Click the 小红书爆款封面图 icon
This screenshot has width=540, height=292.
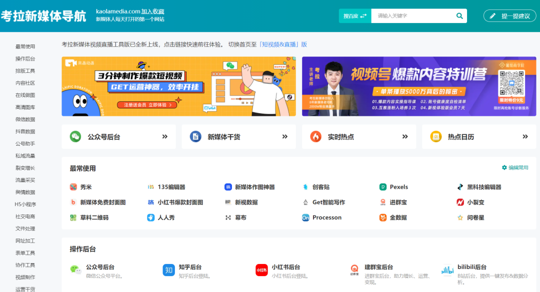(x=151, y=202)
